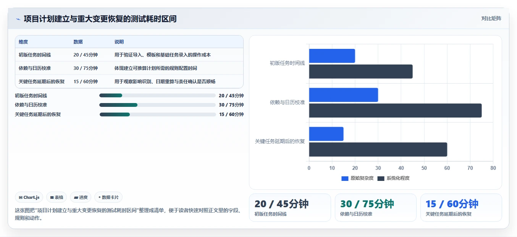
Task: Click the blue chart bar for 依赖与日历校准
Action: [x=343, y=95]
